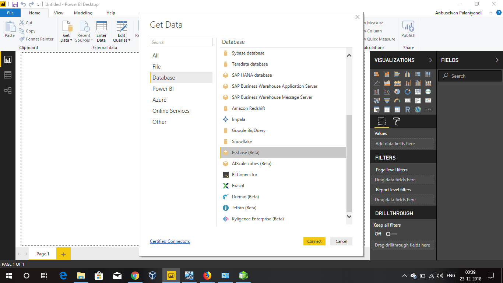This screenshot has height=283, width=503.
Task: Insert a pie chart visual
Action: click(x=397, y=92)
